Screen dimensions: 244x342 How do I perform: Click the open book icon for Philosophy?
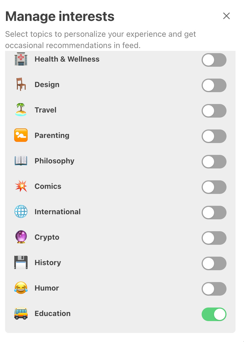(20, 161)
